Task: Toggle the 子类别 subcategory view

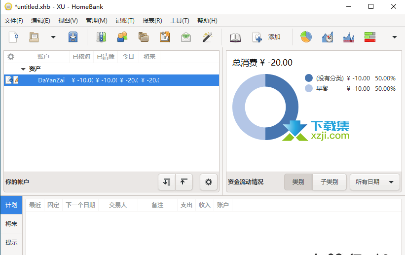Action: click(330, 182)
